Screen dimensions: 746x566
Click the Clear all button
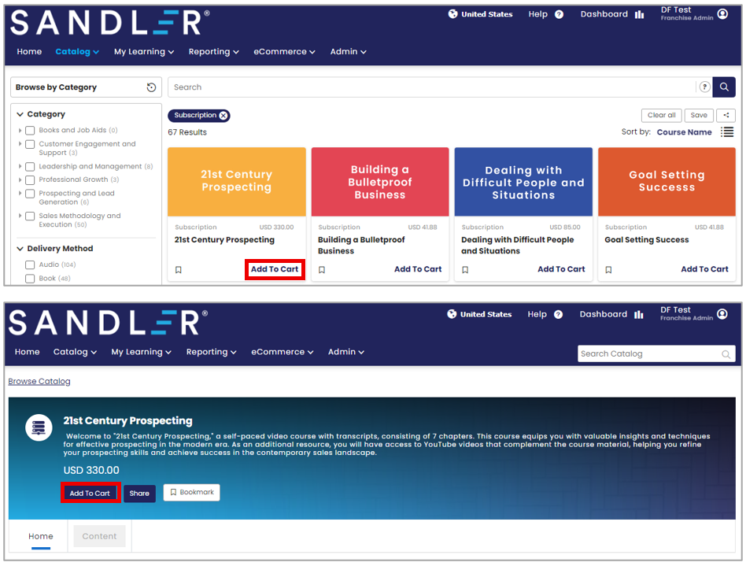[x=661, y=115]
